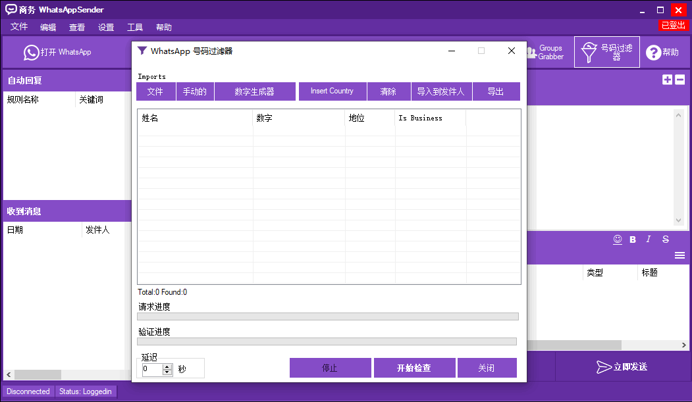The height and width of the screenshot is (402, 692).
Task: Close the filter dialog with 关闭 button
Action: 487,368
